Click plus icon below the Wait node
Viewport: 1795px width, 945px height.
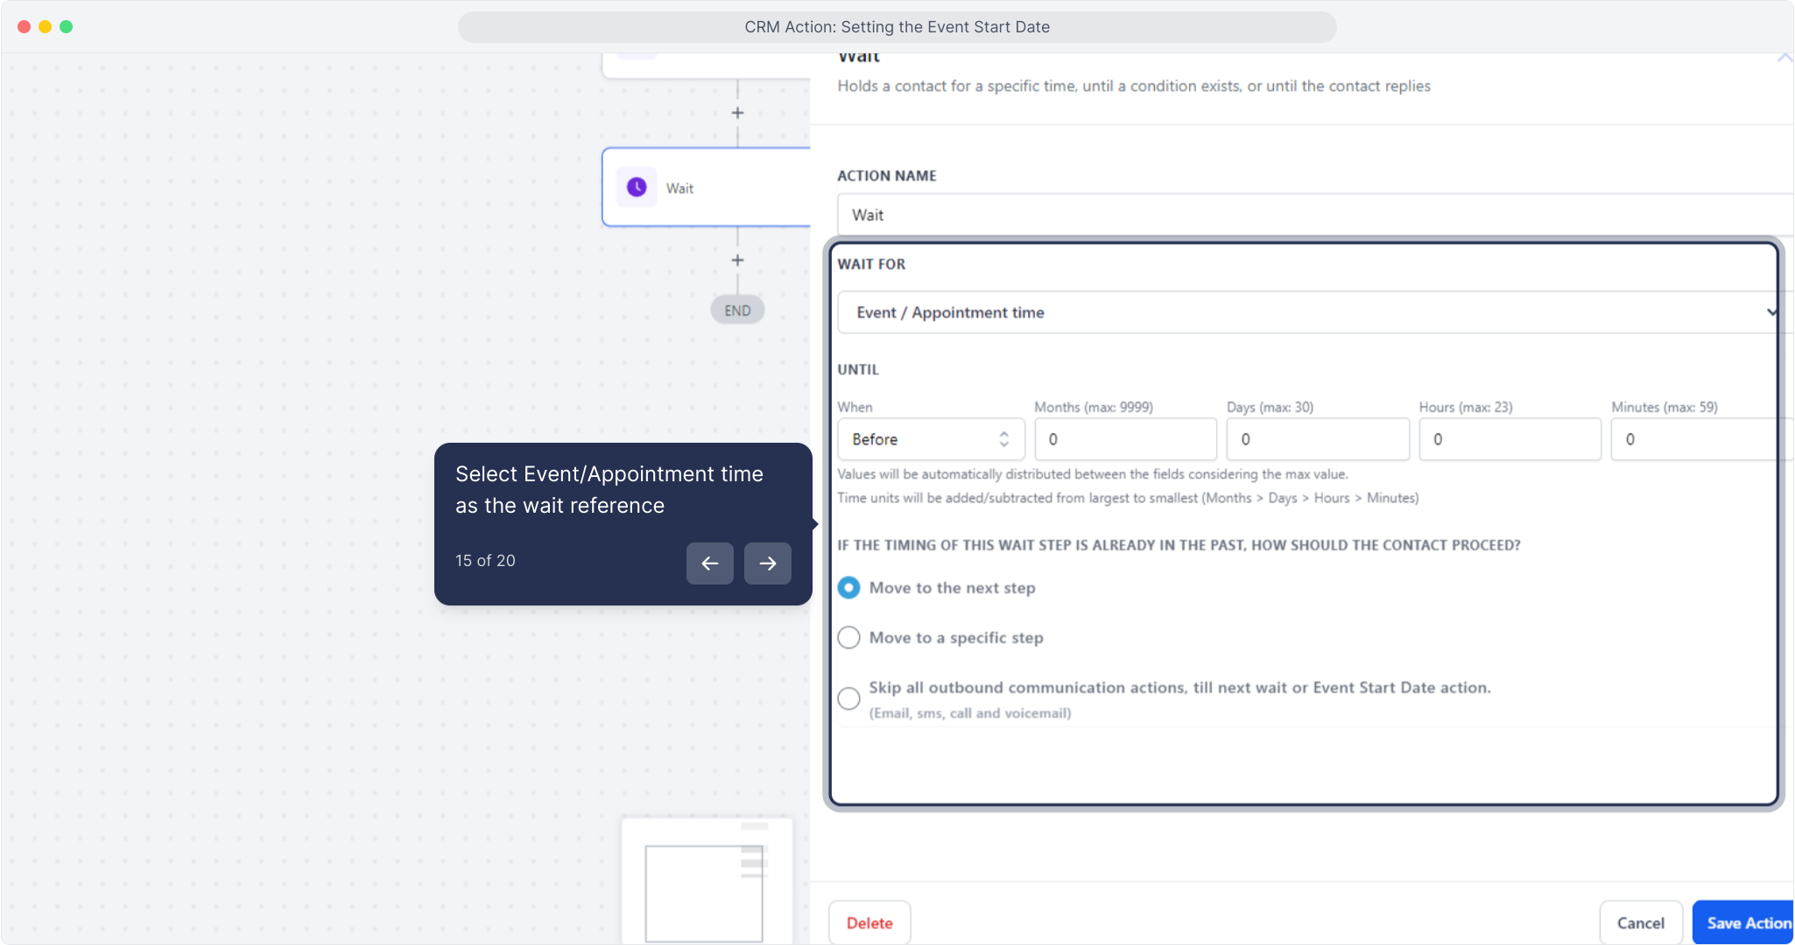737,261
